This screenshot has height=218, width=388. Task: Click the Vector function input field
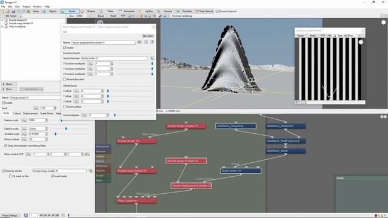tap(115, 58)
